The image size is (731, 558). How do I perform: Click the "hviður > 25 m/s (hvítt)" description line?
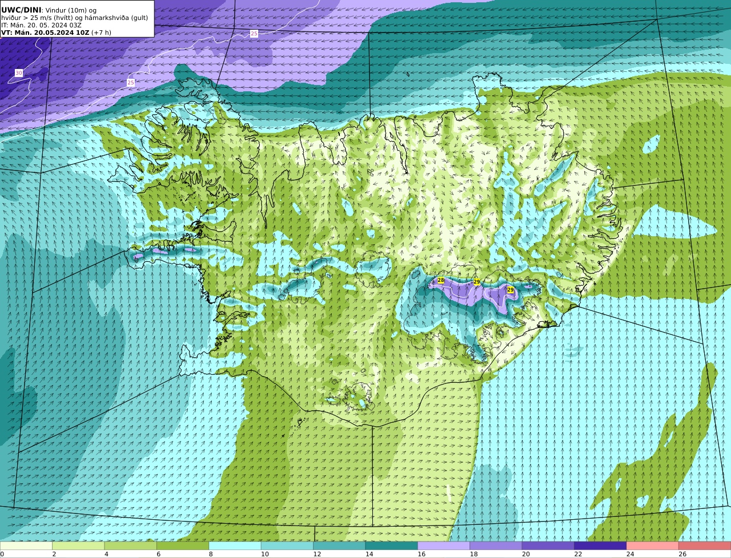(x=74, y=18)
